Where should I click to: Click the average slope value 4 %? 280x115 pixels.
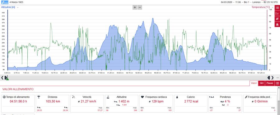(x=227, y=101)
